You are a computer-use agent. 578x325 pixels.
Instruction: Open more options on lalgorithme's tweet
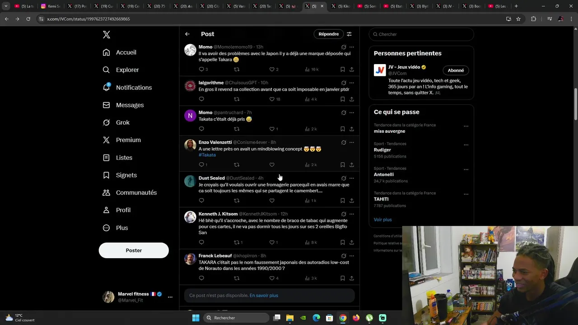[352, 83]
